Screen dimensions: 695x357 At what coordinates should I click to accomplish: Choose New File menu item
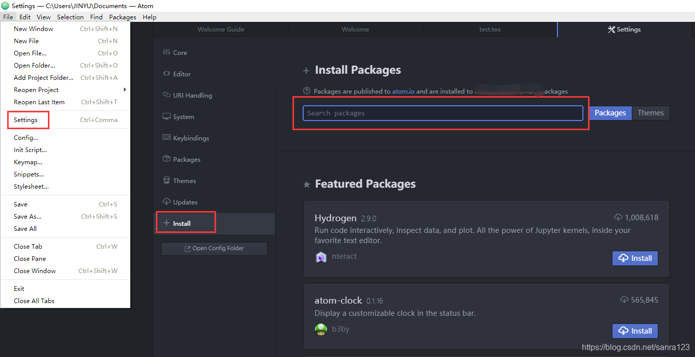tap(65, 41)
